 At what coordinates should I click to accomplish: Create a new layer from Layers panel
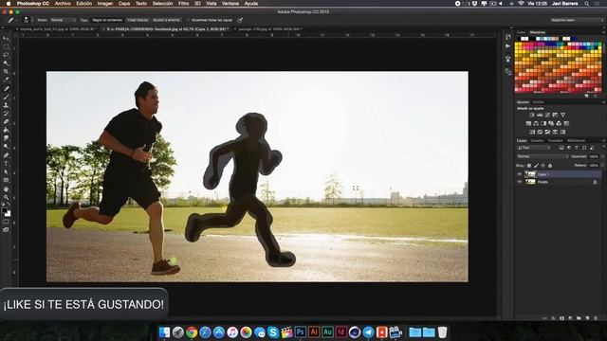click(x=587, y=318)
